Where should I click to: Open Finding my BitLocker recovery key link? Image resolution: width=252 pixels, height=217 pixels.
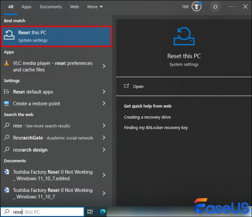coord(156,128)
